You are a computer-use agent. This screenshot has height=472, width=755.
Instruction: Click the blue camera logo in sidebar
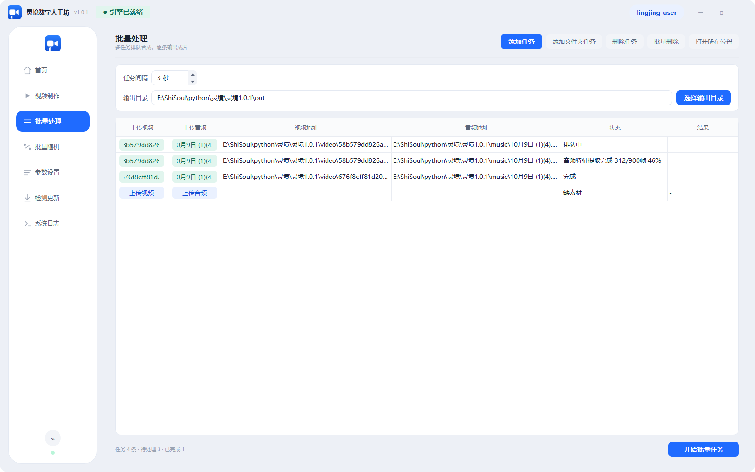pyautogui.click(x=53, y=43)
